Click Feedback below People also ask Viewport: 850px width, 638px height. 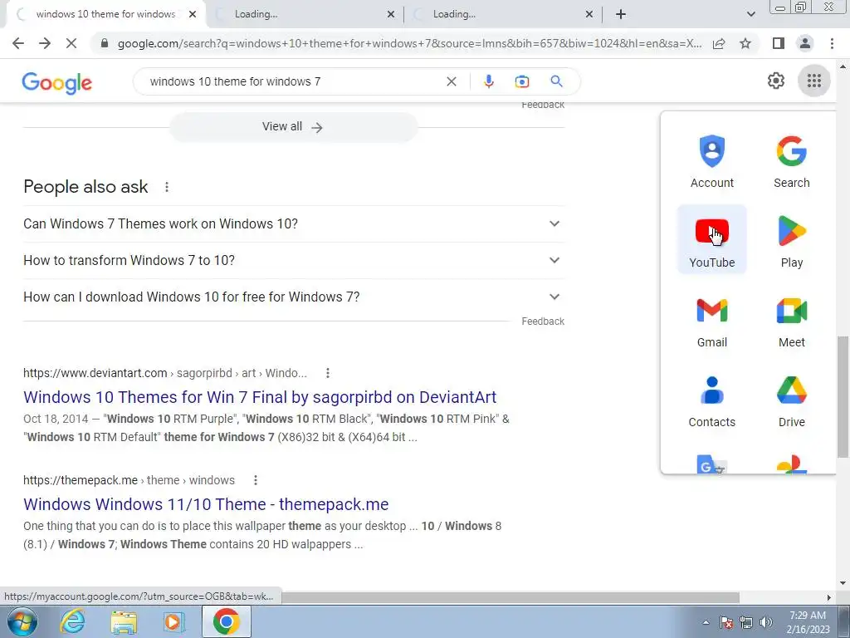(x=543, y=321)
